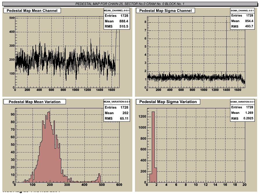260x194 pixels.
Task: Click the SIGMA_CHANNEL-0-0-1 stats box header
Action: pyautogui.click(x=242, y=10)
